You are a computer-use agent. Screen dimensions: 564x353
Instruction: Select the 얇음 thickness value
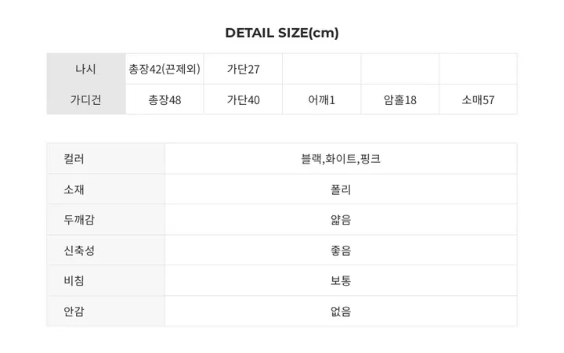341,220
